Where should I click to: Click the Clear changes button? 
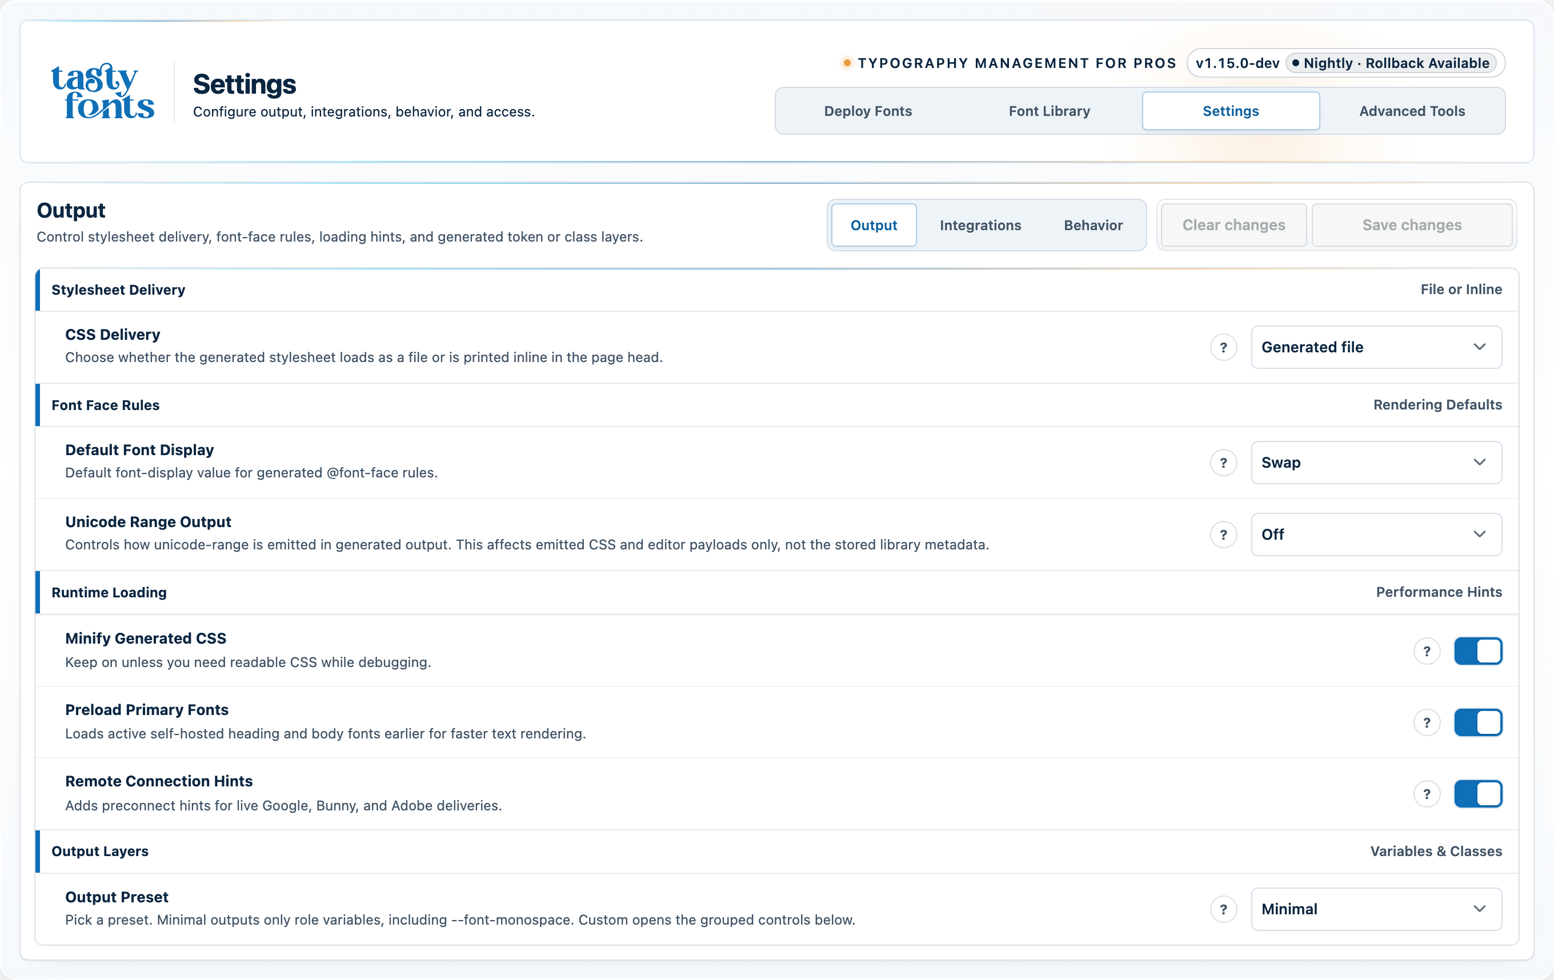[1233, 225]
